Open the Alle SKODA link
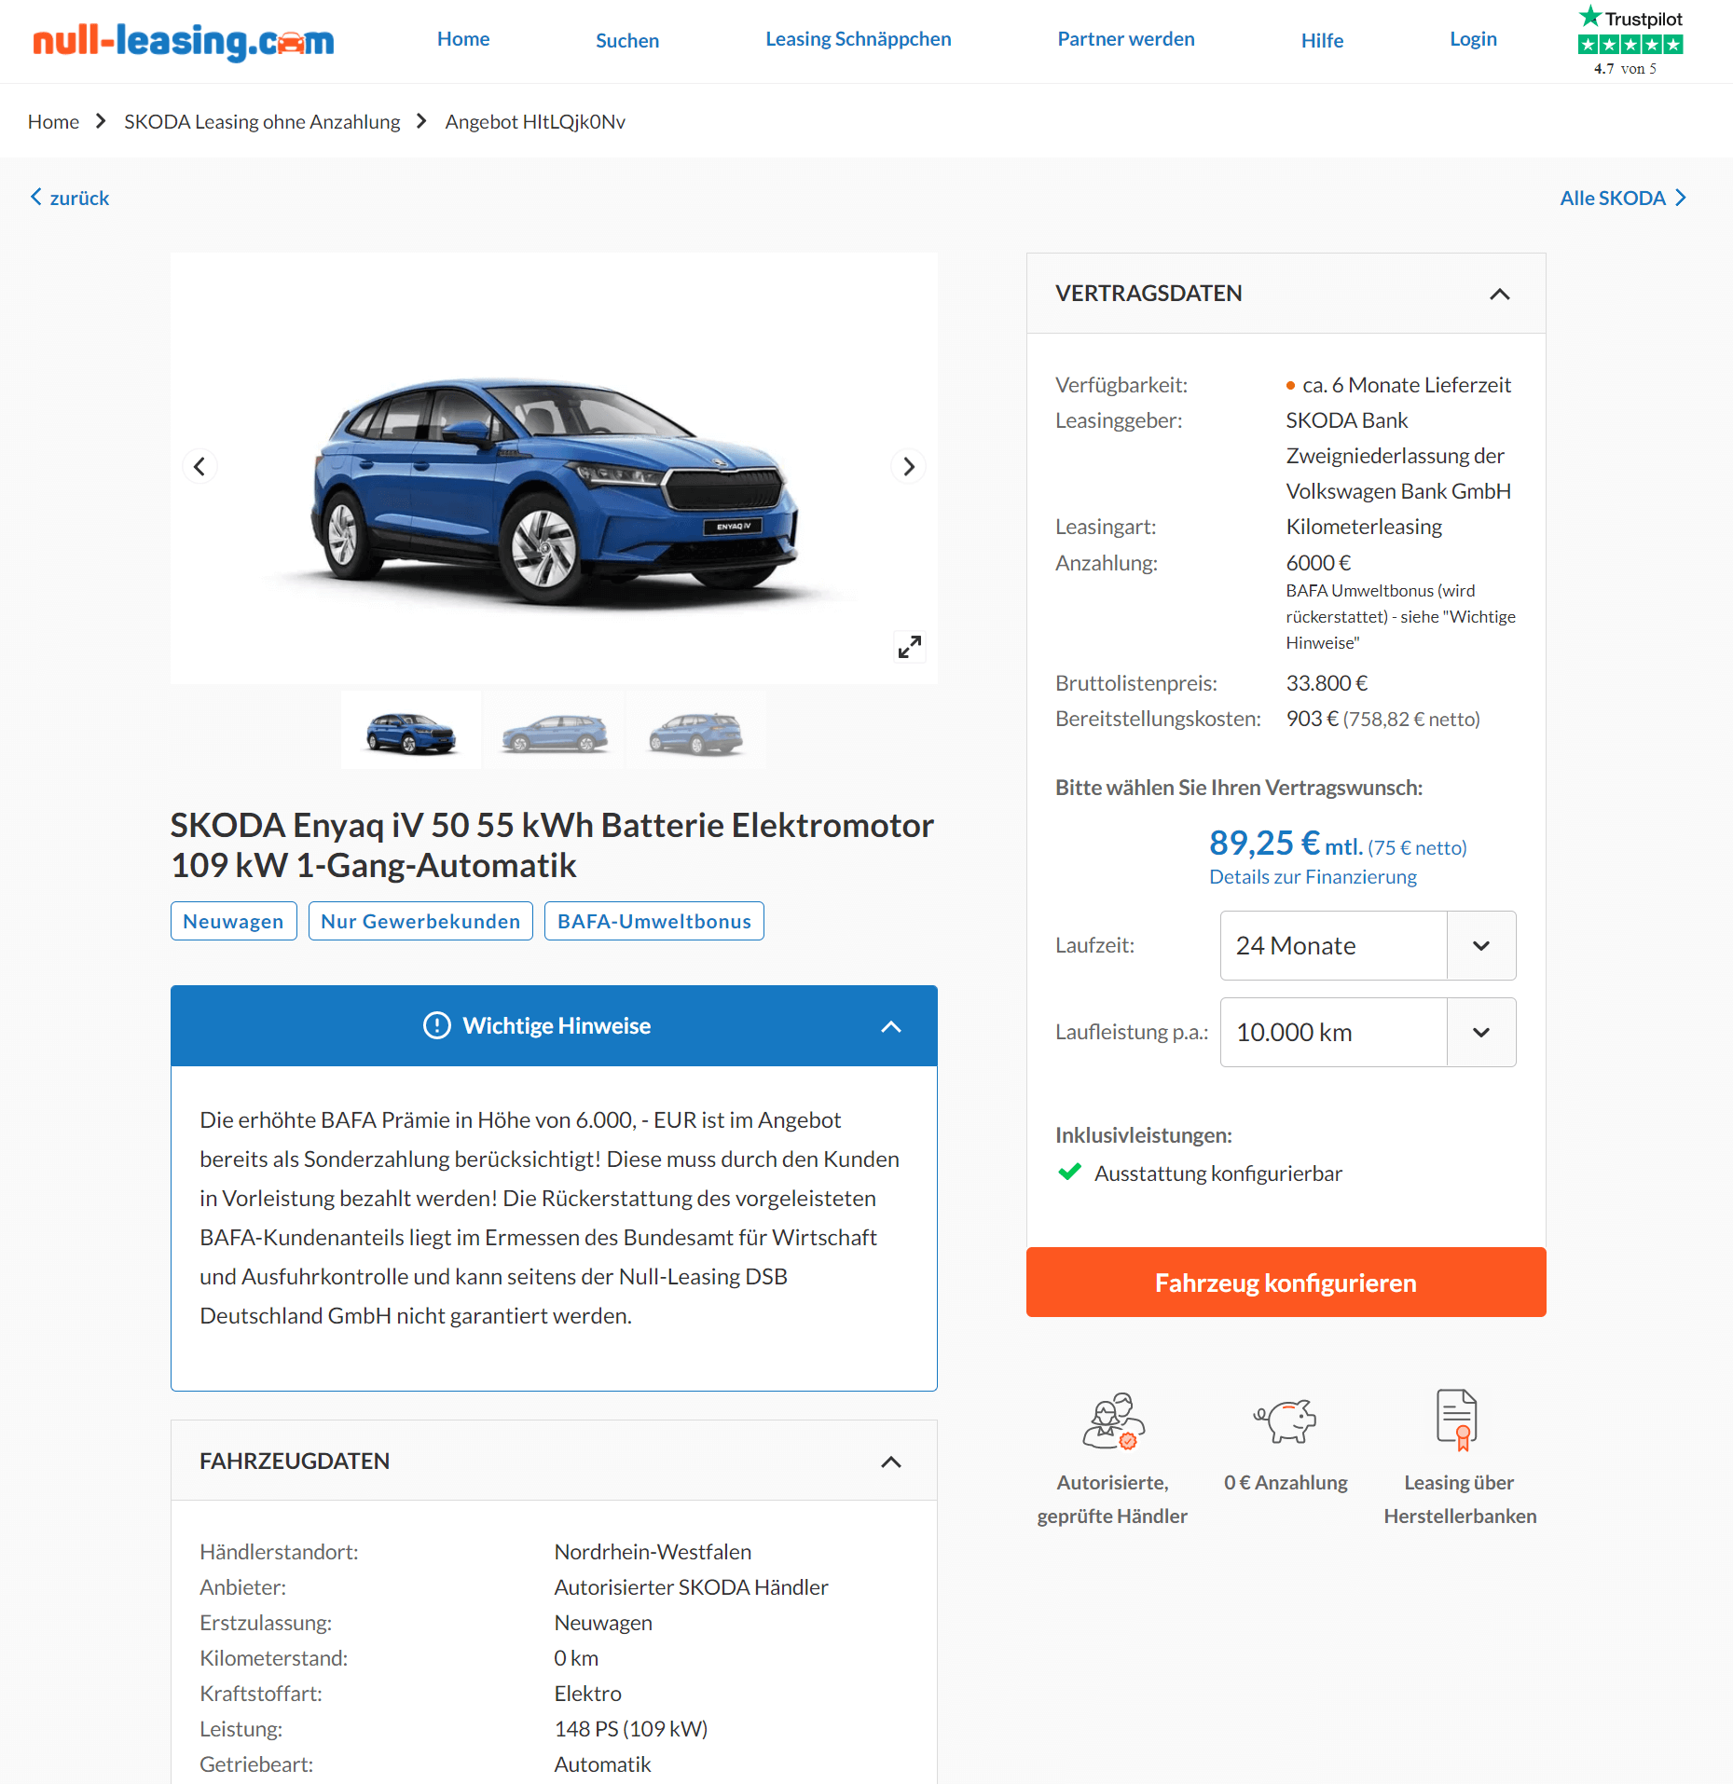1733x1784 pixels. click(x=1623, y=198)
